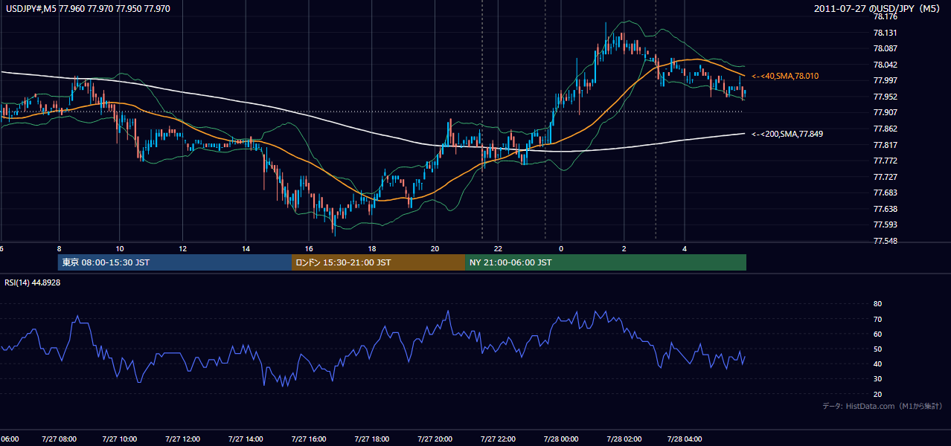Click the 東京 08:00-15:30 JST session bar
The width and height of the screenshot is (951, 446).
[175, 262]
